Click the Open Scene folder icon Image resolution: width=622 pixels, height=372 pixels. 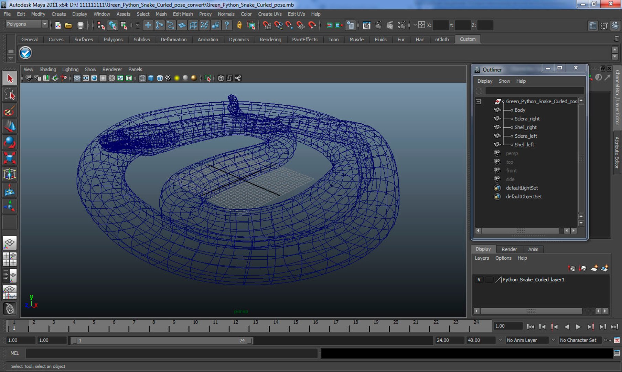tap(68, 25)
